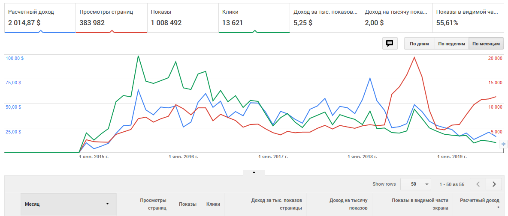
Task: Switch chart view to По месяцам
Action: (486, 44)
